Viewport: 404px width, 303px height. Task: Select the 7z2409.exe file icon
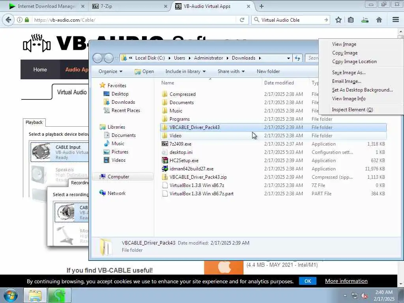click(x=165, y=144)
